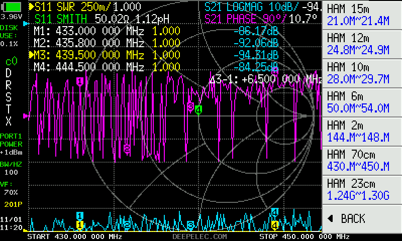Select the HAM 6m band preset

pyautogui.click(x=362, y=102)
